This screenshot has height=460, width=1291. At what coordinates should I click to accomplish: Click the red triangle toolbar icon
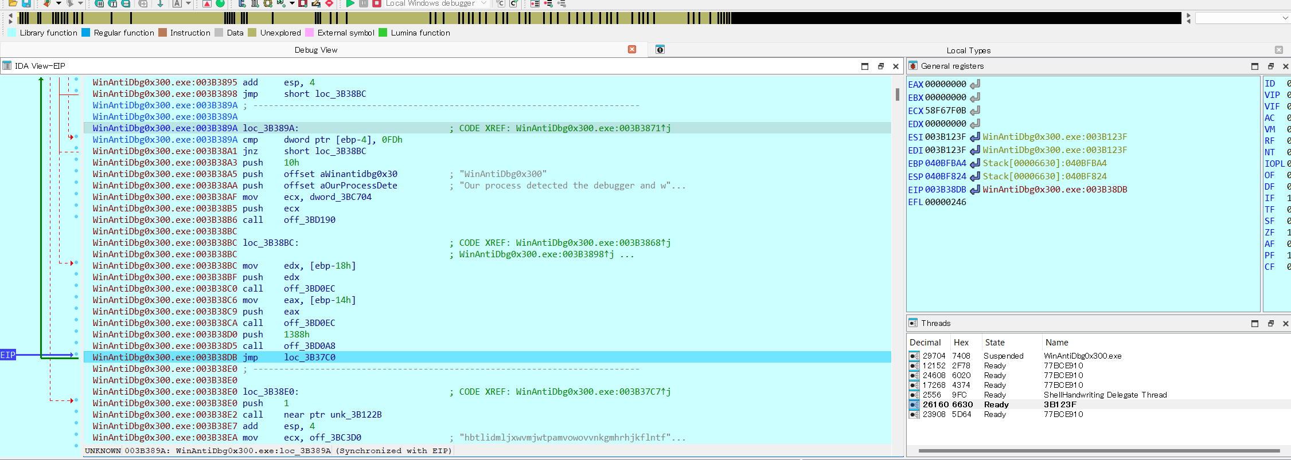[207, 3]
